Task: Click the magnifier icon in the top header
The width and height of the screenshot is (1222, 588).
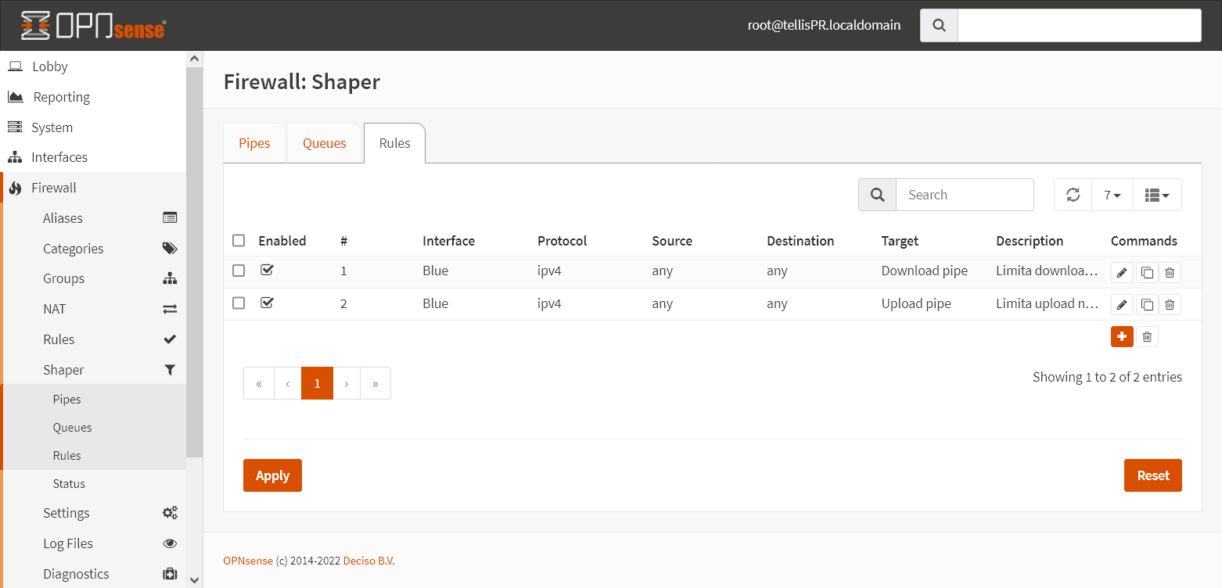Action: click(939, 25)
